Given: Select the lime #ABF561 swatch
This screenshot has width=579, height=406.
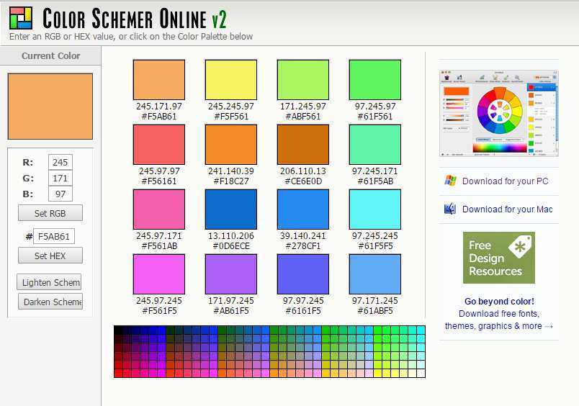Looking at the screenshot, I should pos(303,80).
